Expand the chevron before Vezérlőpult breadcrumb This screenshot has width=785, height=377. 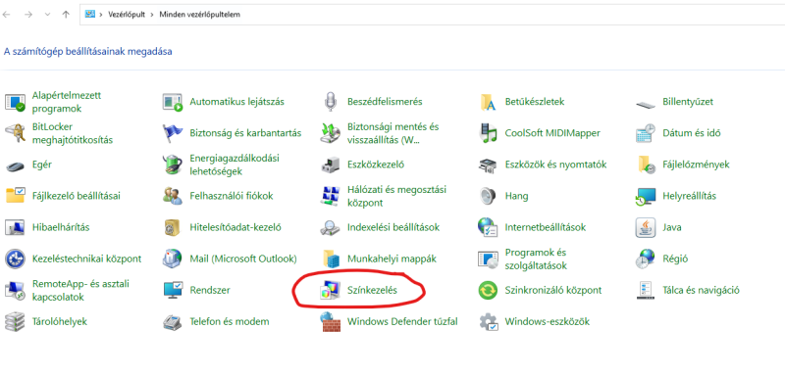pos(101,15)
